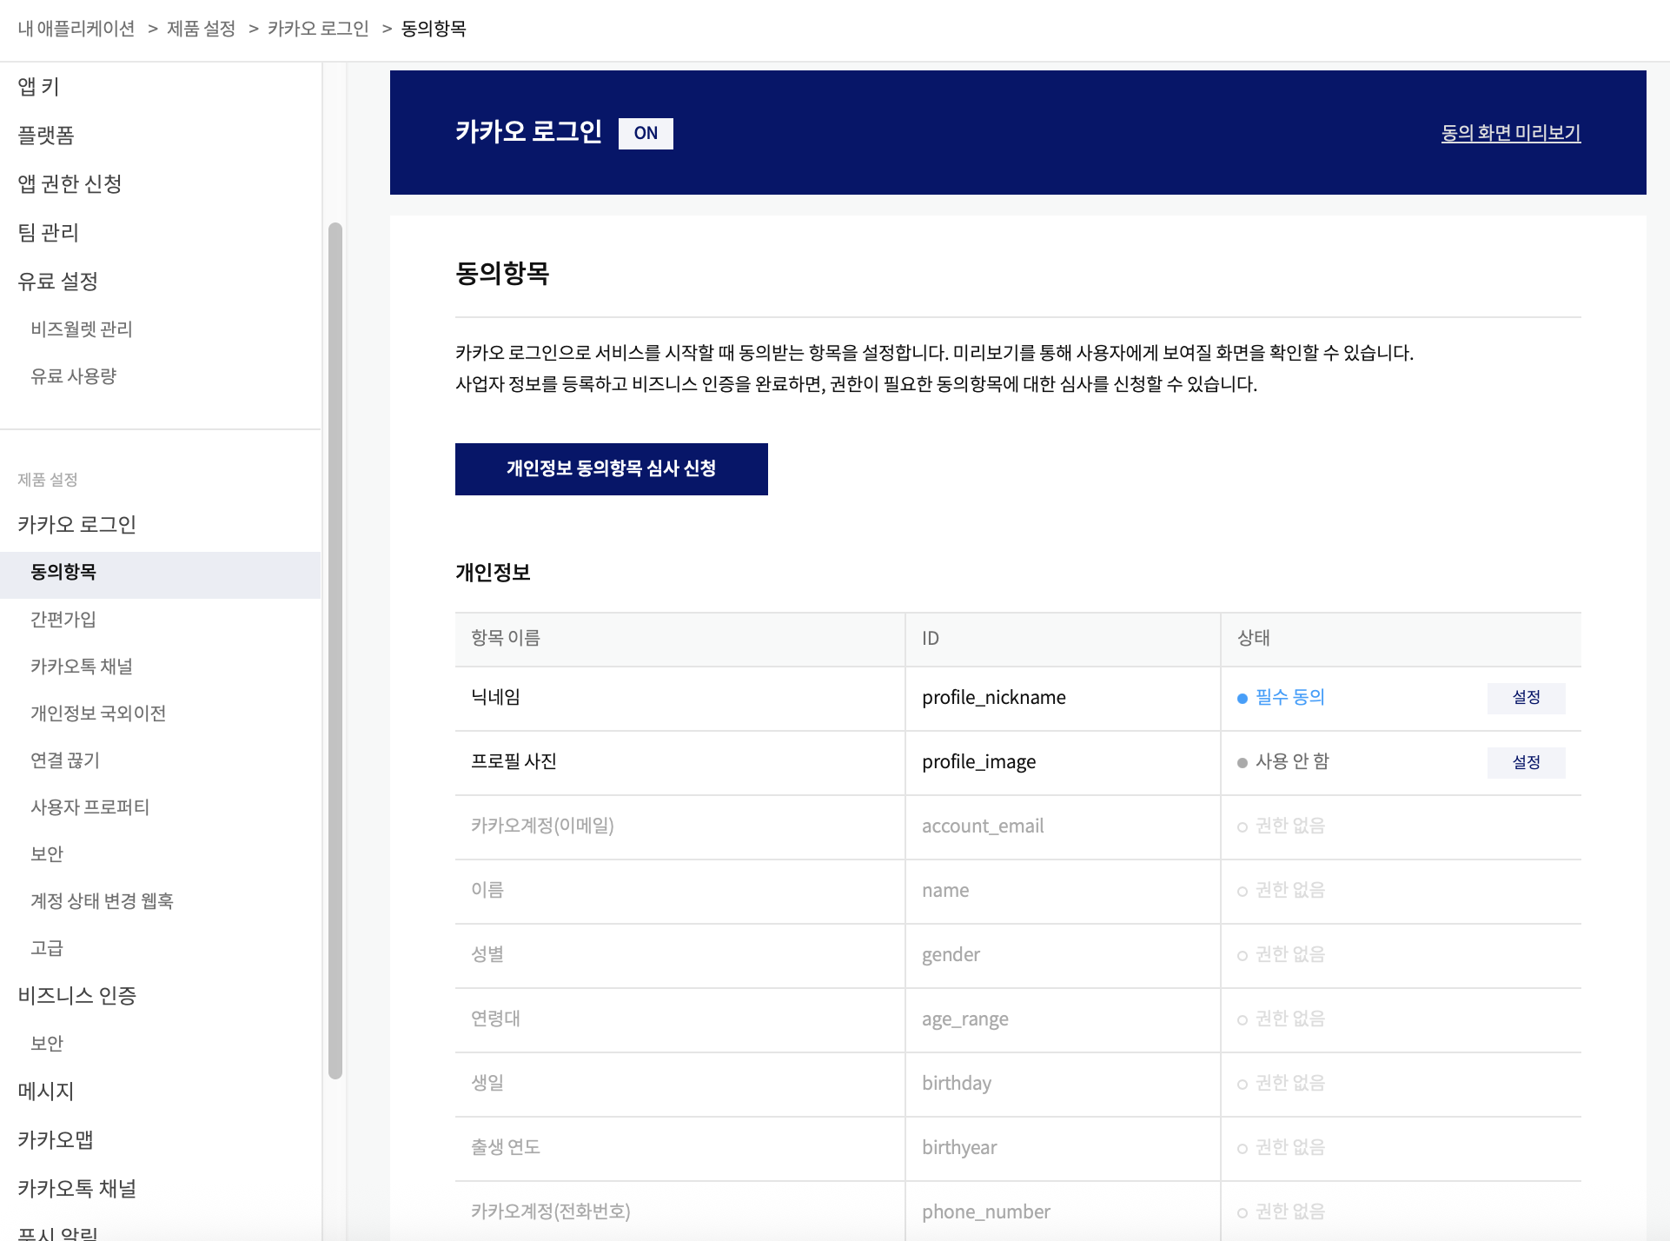The height and width of the screenshot is (1241, 1670).
Task: Open 카카오톡 채널 under 카카오 로그인
Action: point(82,666)
